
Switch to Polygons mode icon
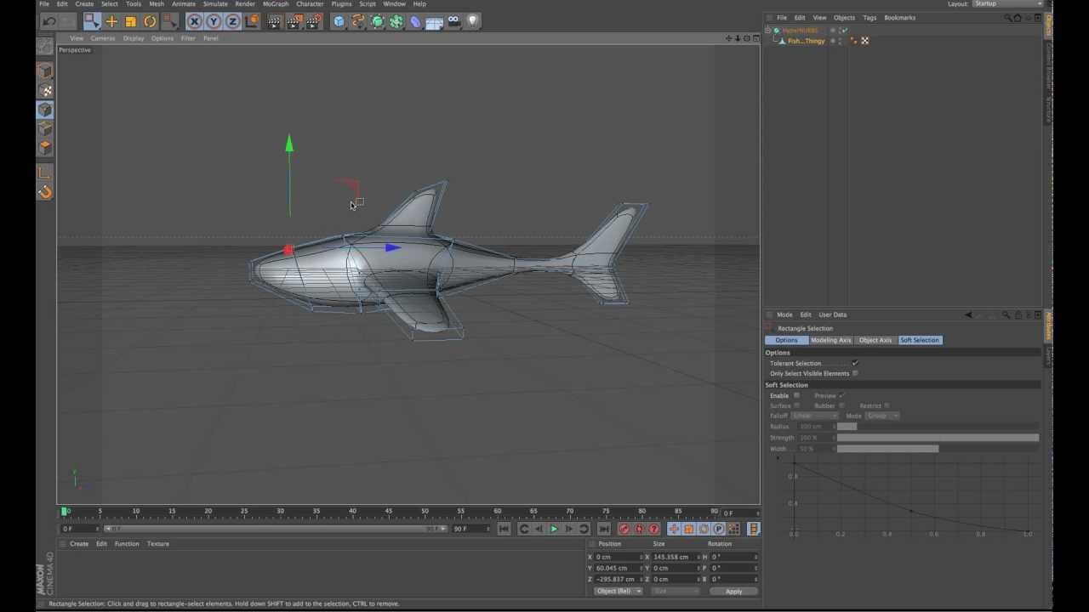[x=45, y=147]
